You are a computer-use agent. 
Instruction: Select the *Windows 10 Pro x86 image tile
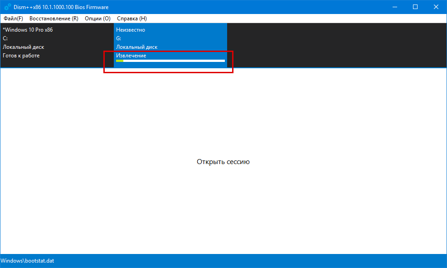tap(57, 45)
